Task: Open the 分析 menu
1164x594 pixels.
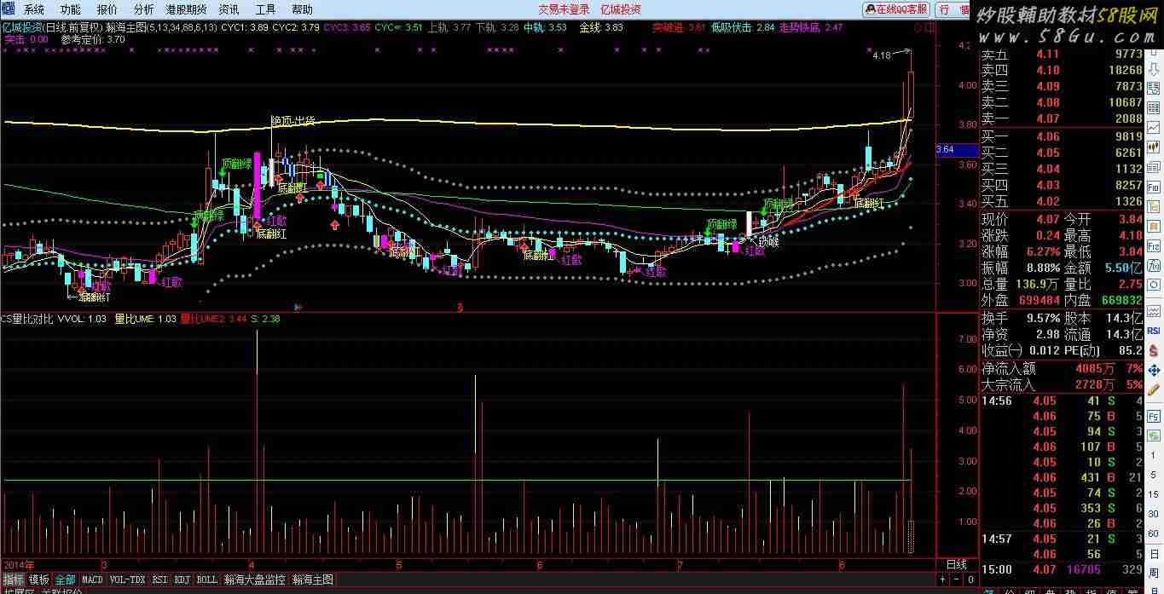Action: [144, 9]
